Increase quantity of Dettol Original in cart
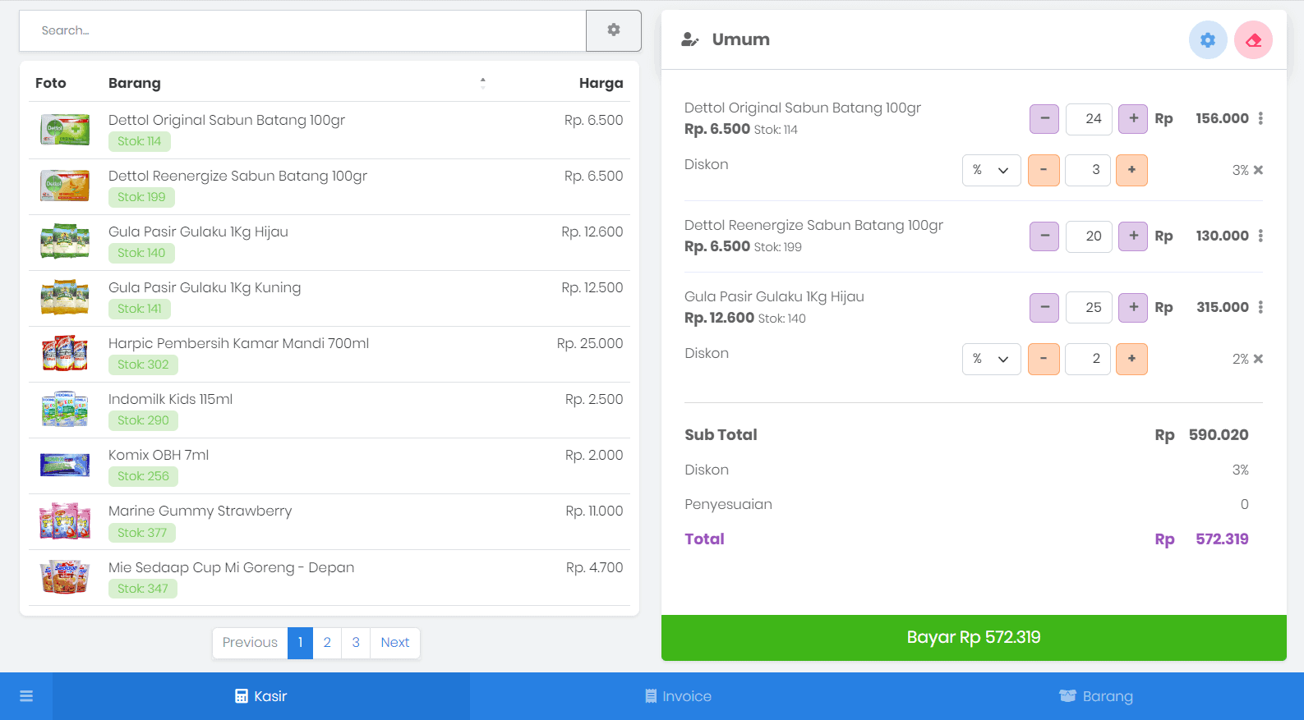The height and width of the screenshot is (720, 1304). 1133,119
